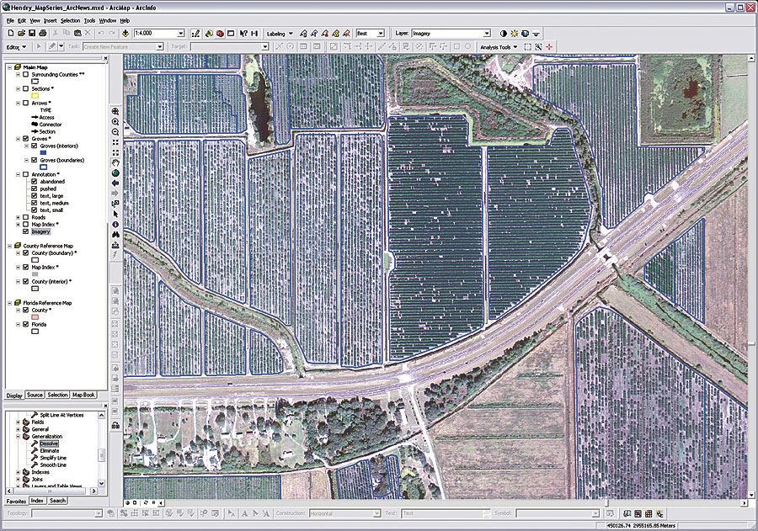The height and width of the screenshot is (531, 758).
Task: Click the Adjust Contrast icon
Action: coord(504,34)
